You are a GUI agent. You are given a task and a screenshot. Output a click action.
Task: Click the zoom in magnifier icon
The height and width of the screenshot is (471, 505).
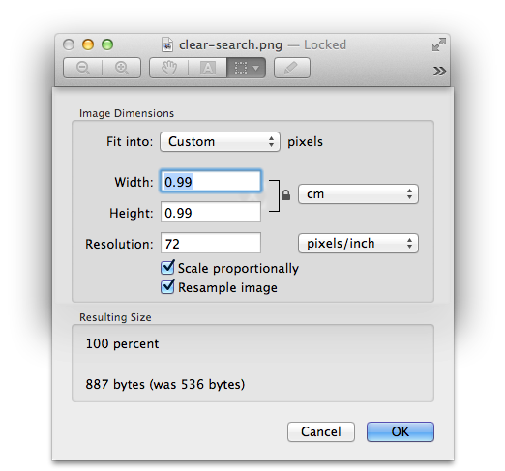(x=122, y=68)
